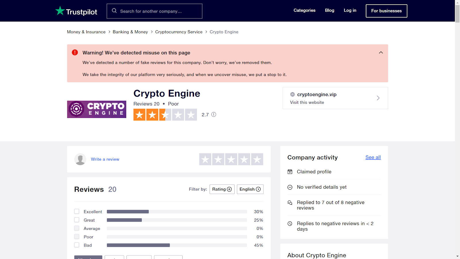Screen dimensions: 460x259
Task: Click the Crypto Engine breadcrumb text
Action: coord(224,32)
